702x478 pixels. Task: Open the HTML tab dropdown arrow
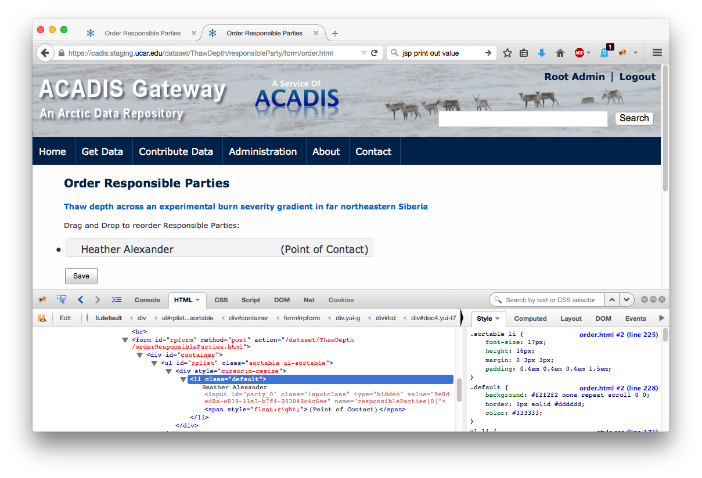click(197, 300)
